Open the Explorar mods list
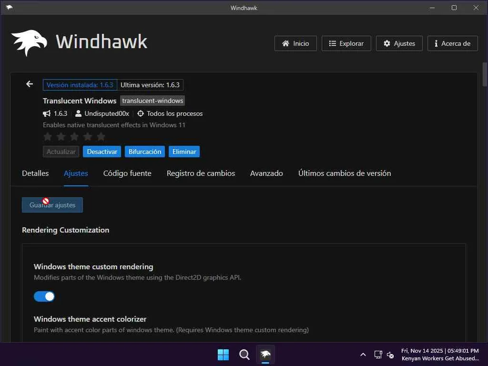 [x=346, y=43]
